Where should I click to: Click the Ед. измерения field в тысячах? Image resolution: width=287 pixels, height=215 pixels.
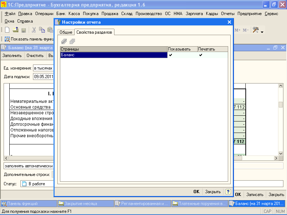point(43,68)
